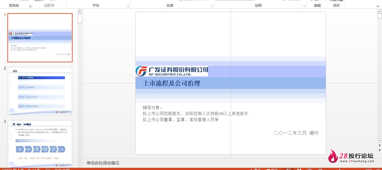Go to next slide using double-down arrow
The image size is (382, 170).
coord(379,150)
